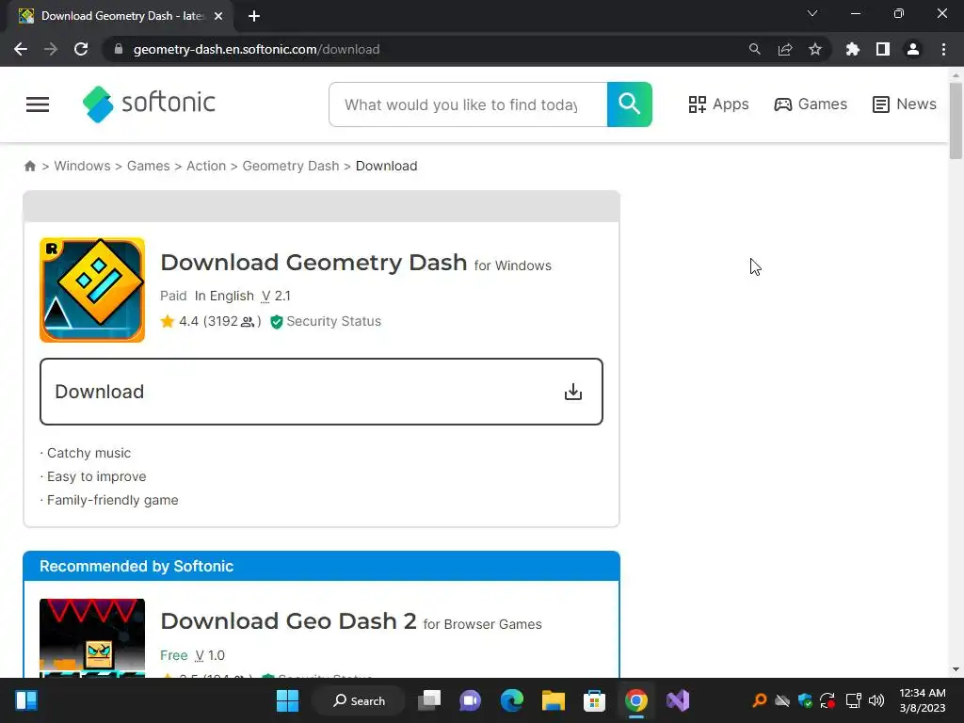This screenshot has height=723, width=964.
Task: Go to Windows in the breadcrumb
Action: coord(83,166)
